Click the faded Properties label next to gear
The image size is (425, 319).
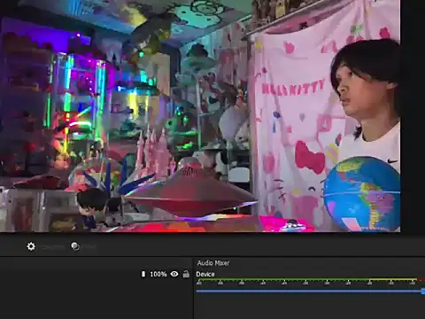click(52, 247)
